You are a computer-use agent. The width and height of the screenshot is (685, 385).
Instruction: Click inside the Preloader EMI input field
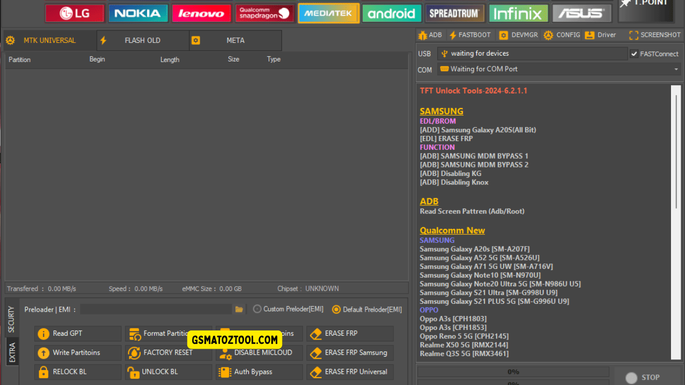(x=155, y=309)
